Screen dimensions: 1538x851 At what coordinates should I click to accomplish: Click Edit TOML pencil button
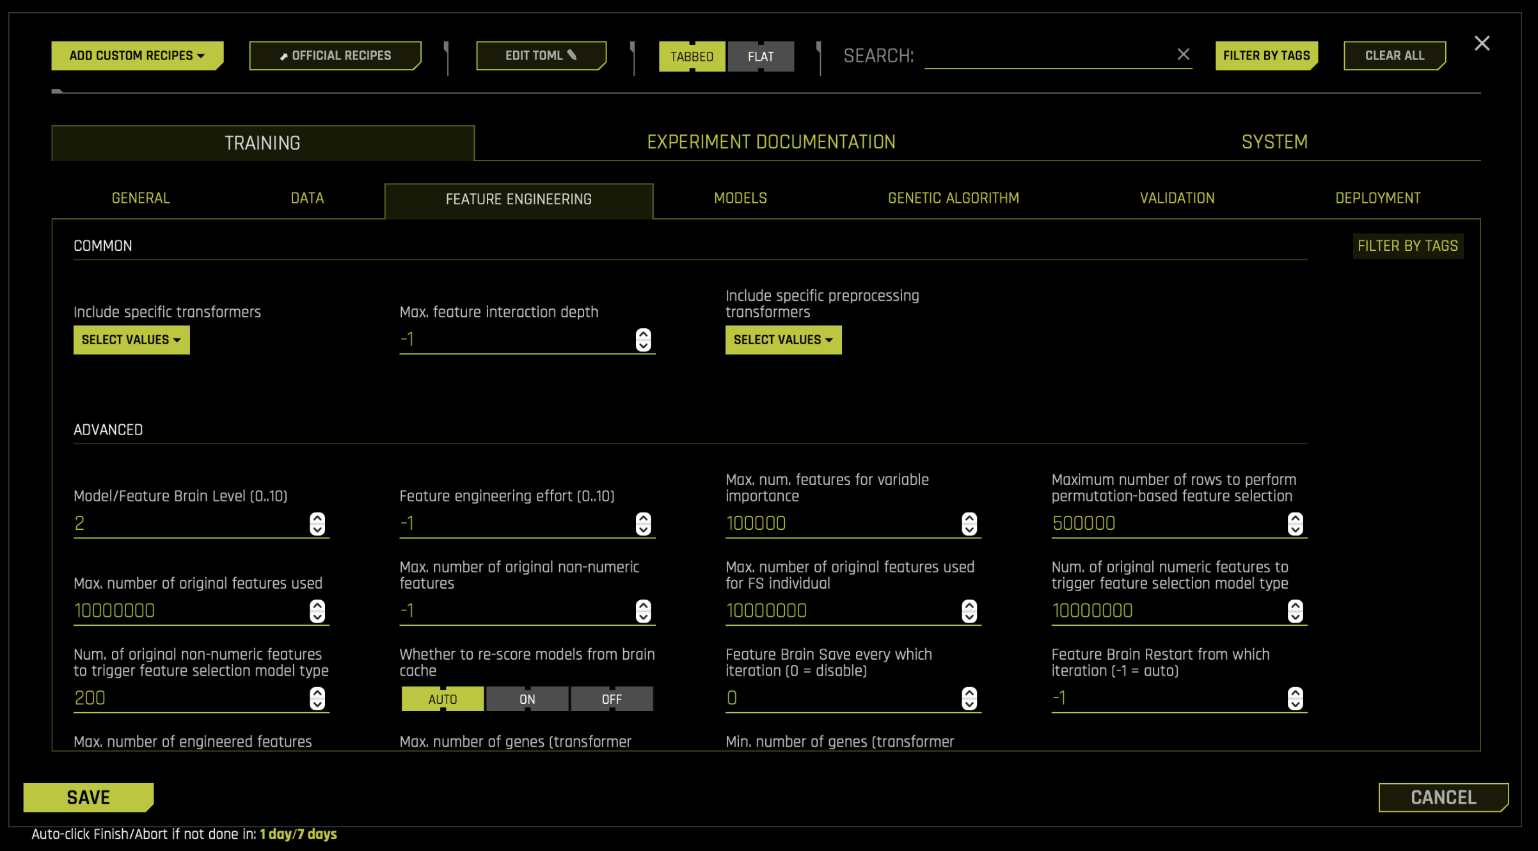pyautogui.click(x=541, y=56)
